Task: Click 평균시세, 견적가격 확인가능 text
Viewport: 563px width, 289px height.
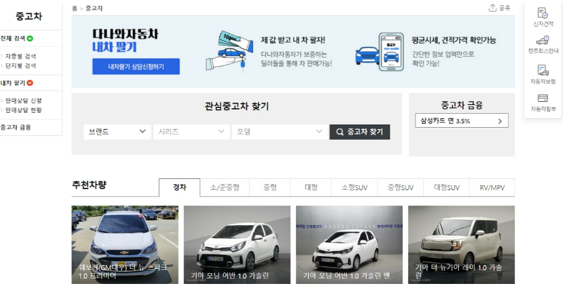Action: point(454,40)
